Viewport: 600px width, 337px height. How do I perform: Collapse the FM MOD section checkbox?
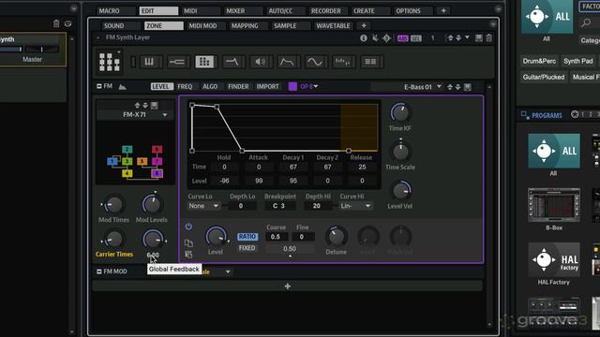pyautogui.click(x=99, y=271)
